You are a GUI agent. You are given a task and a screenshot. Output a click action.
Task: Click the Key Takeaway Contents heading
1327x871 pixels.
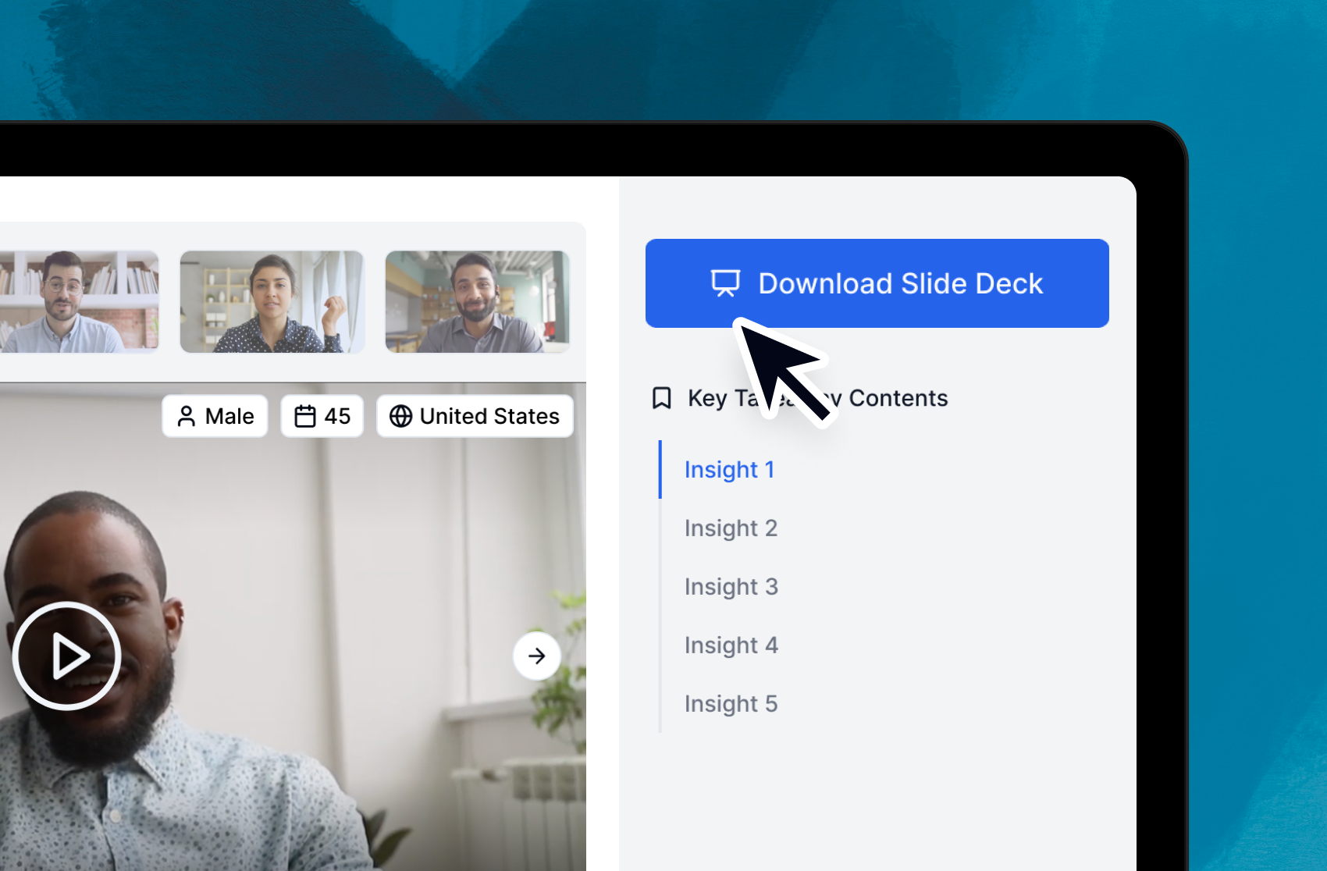pos(898,398)
